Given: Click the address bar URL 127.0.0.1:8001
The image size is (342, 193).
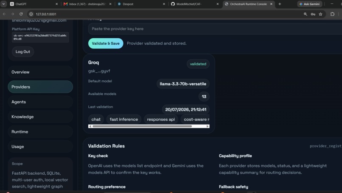Looking at the screenshot, I should 46,14.
